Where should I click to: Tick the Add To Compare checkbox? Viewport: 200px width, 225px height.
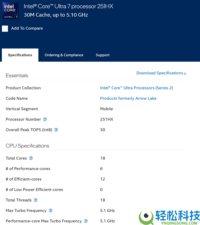[x=5, y=29]
